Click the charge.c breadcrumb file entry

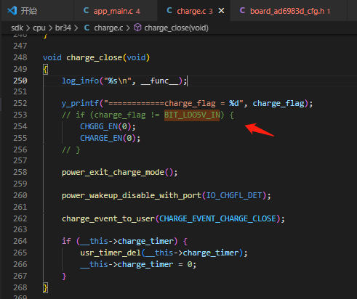[x=108, y=28]
